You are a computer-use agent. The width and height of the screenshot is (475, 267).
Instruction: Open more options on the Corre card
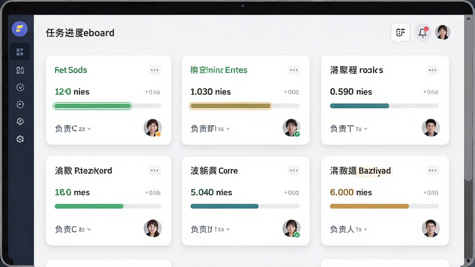point(294,171)
